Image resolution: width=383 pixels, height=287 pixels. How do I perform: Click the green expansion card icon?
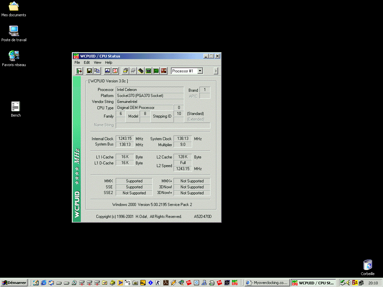156,71
